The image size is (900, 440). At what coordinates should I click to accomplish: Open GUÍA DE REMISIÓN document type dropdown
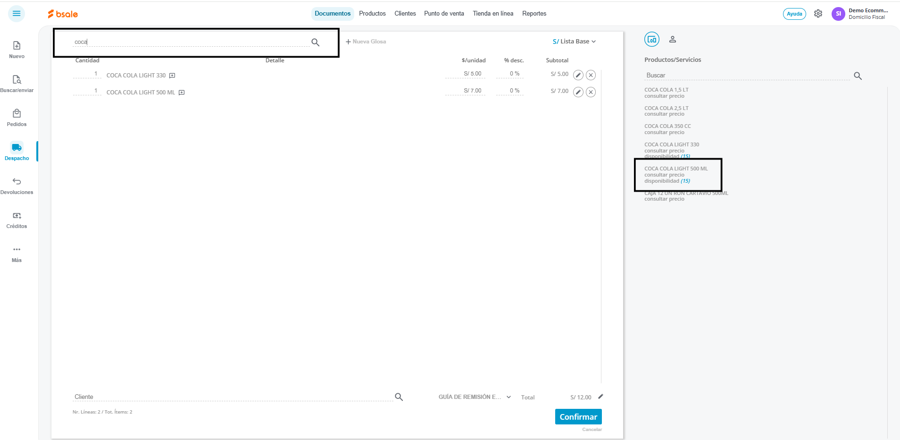(475, 397)
